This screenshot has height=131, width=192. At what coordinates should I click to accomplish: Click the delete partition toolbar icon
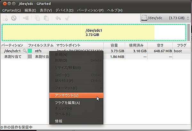pyautogui.click(x=14, y=18)
